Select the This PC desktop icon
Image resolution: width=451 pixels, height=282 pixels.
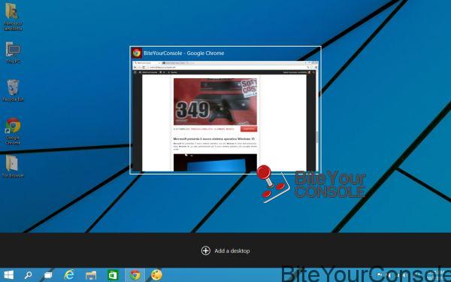(13, 53)
